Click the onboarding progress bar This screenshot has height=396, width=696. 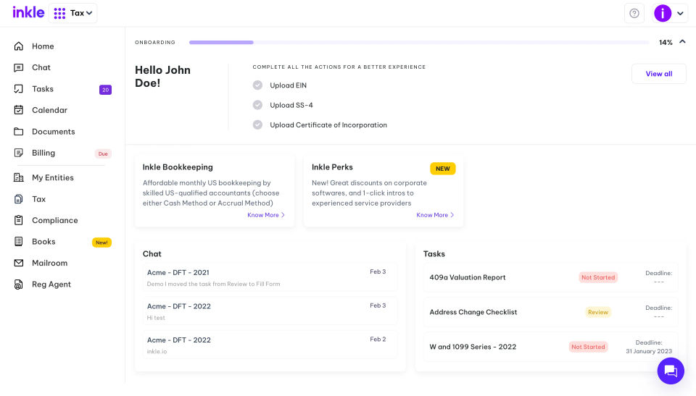pos(419,43)
